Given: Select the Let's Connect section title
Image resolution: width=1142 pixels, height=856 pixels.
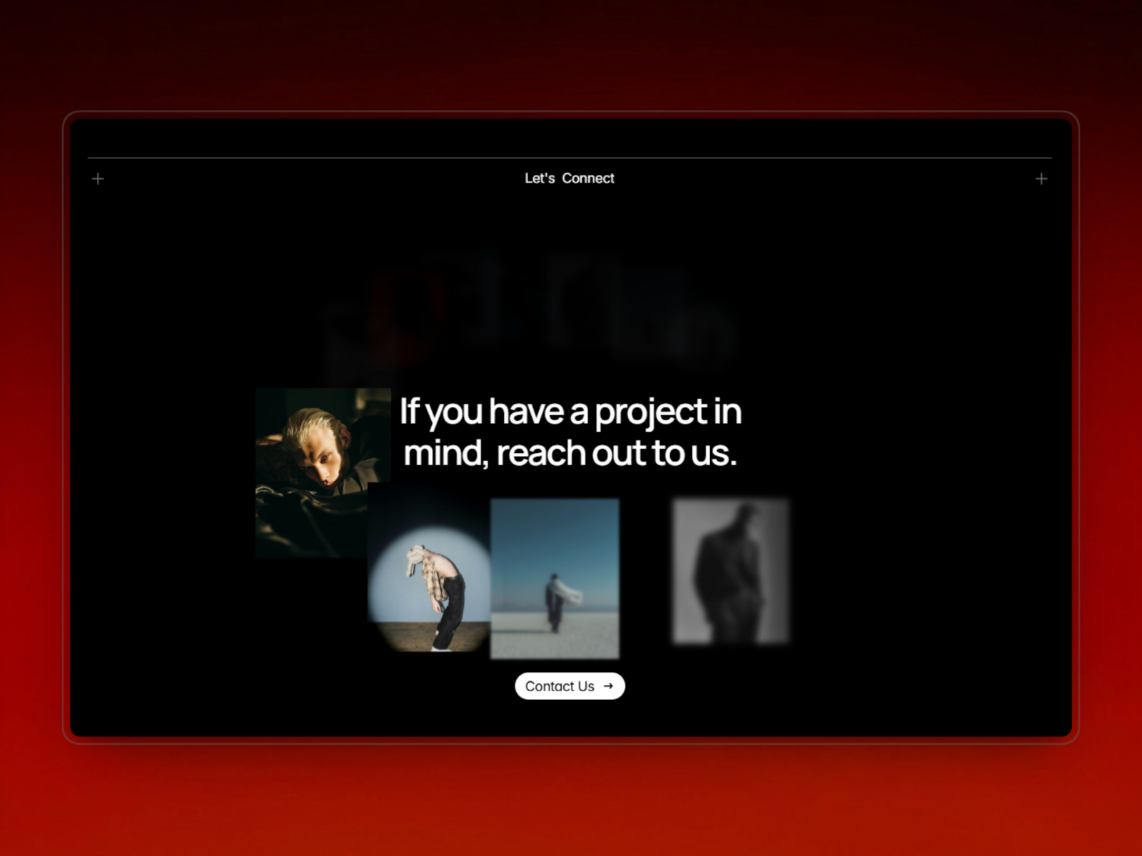Looking at the screenshot, I should tap(570, 178).
